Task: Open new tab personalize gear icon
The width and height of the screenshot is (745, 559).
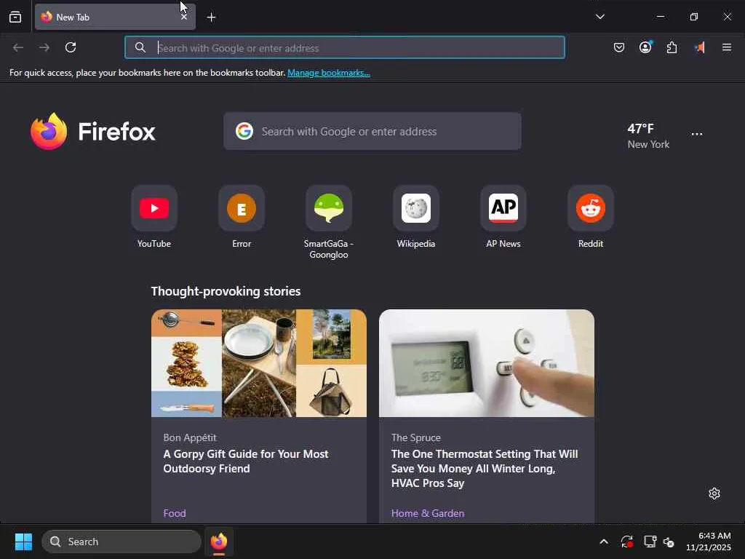Action: tap(714, 493)
